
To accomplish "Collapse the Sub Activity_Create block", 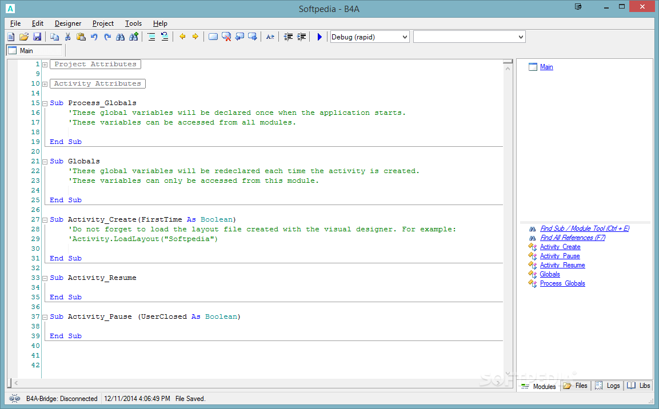I will (x=45, y=220).
